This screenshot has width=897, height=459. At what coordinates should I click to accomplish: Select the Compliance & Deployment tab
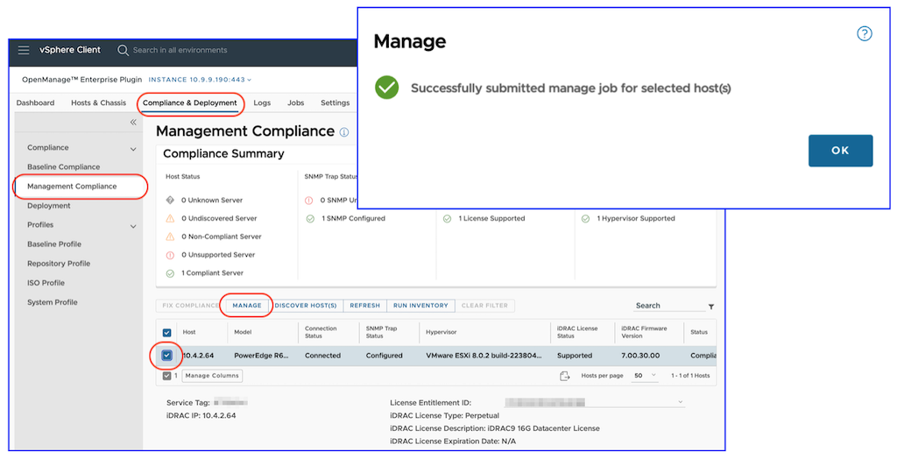(190, 103)
